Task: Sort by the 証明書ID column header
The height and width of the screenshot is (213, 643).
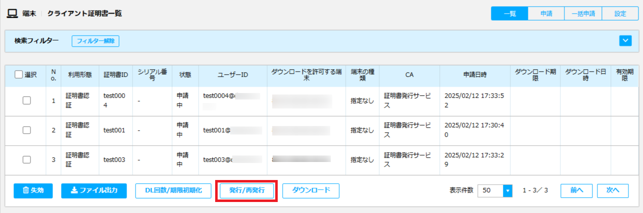Action: coord(116,74)
